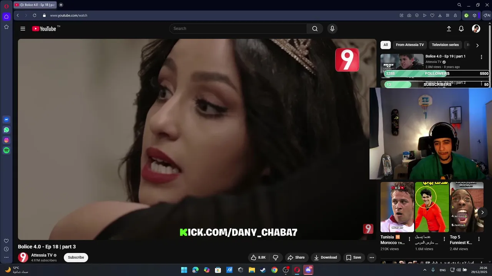Open the Opera downloads toolbar icon
Screen dimensions: 492x276
pos(440,15)
